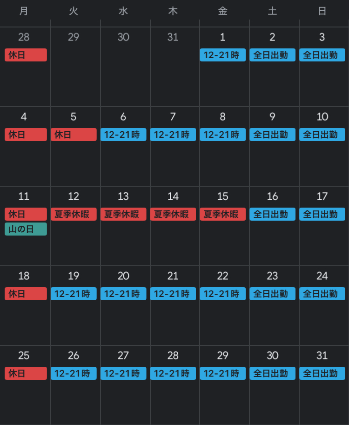This screenshot has width=349, height=425.
Task: Open the 全日出勤 event on the 31st
Action: [x=322, y=373]
